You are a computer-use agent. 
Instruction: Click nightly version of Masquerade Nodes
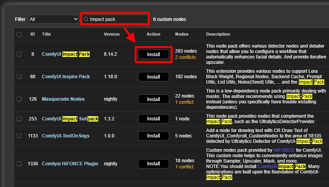[111, 99]
